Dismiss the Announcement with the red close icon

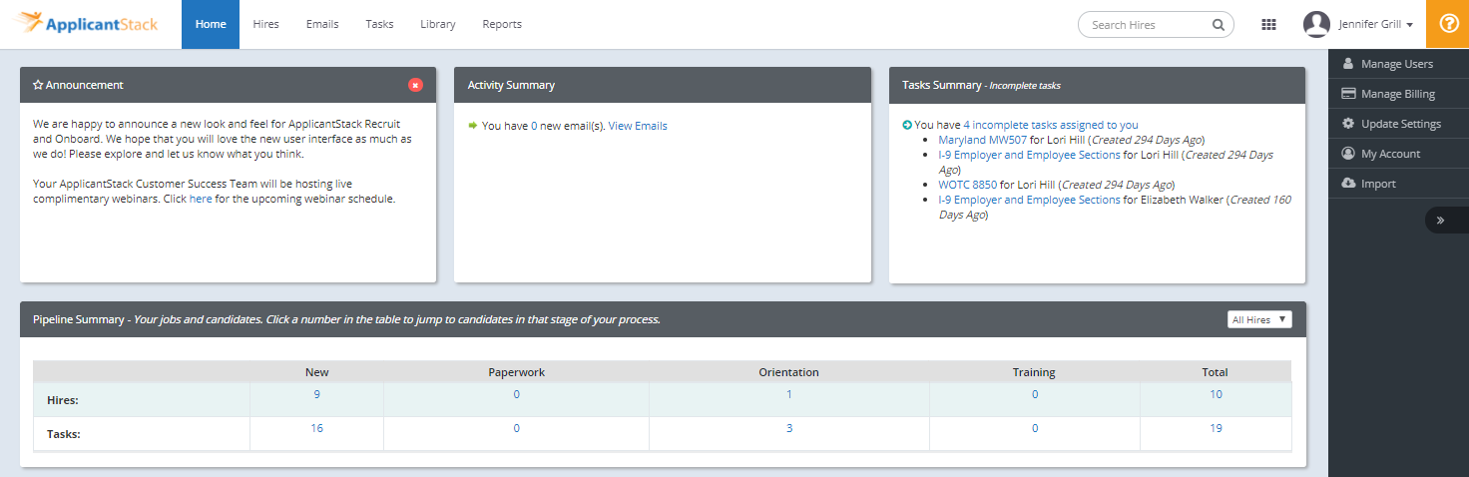click(x=415, y=85)
